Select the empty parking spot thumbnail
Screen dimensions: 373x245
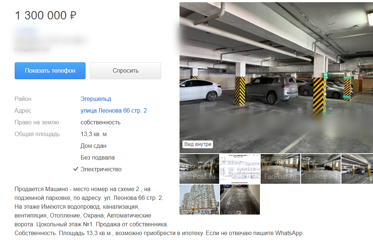point(240,200)
